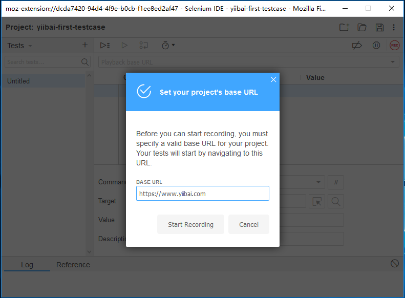
Task: Click the step over command icon
Action: coord(143,46)
